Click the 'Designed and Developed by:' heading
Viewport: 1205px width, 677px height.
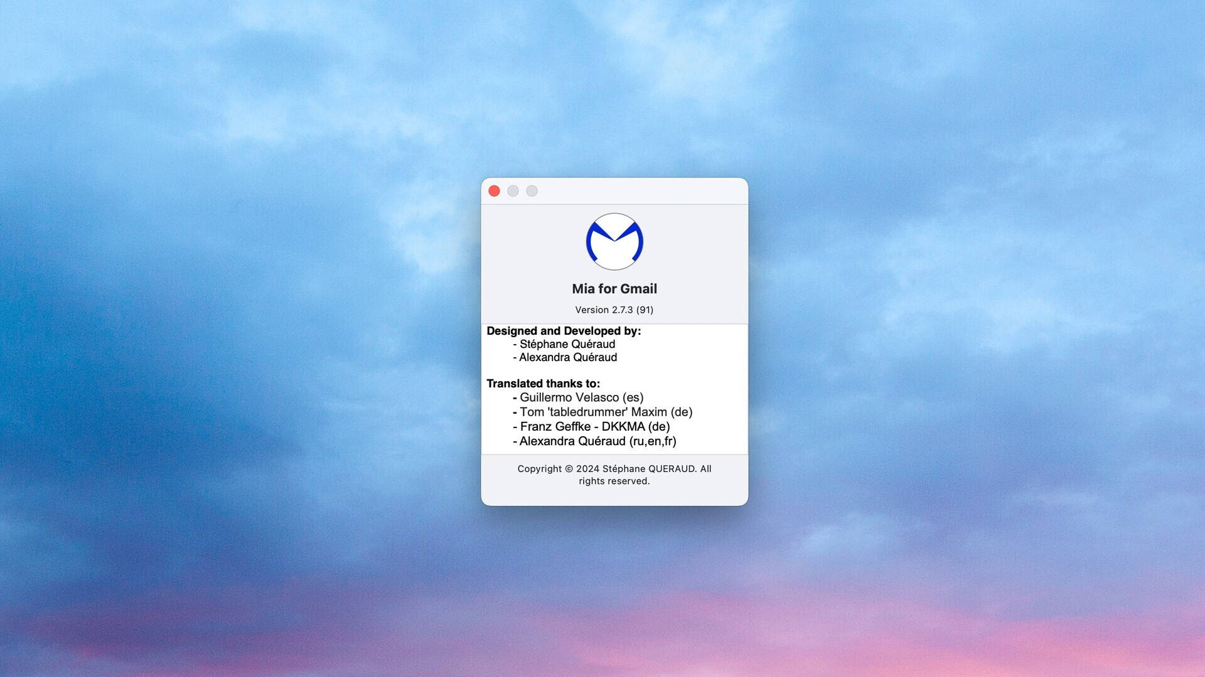coord(564,331)
